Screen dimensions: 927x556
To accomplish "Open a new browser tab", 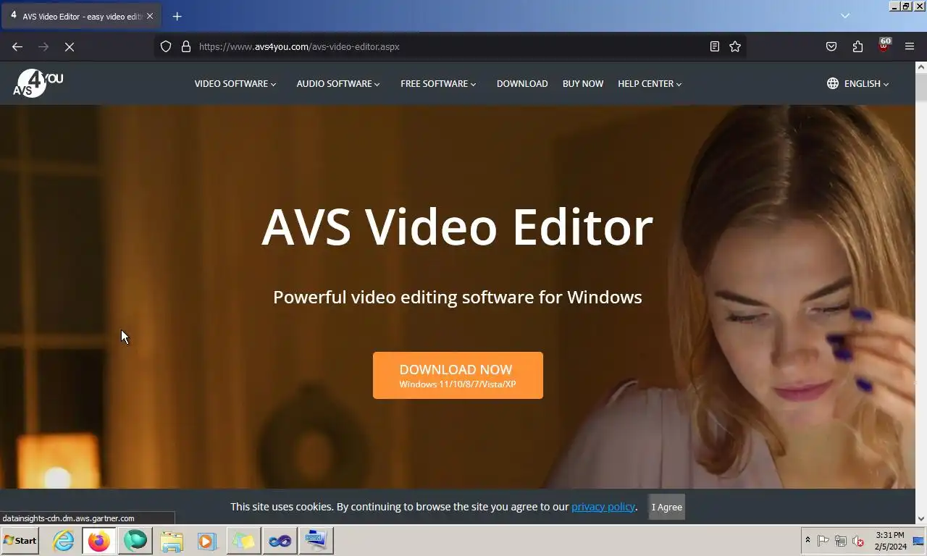I will (177, 16).
